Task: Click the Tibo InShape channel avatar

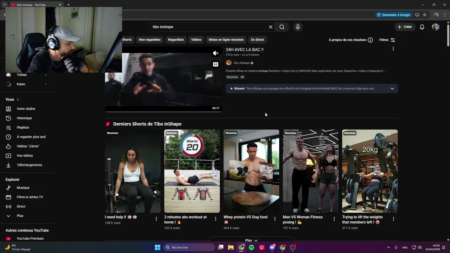Action: coord(229,63)
